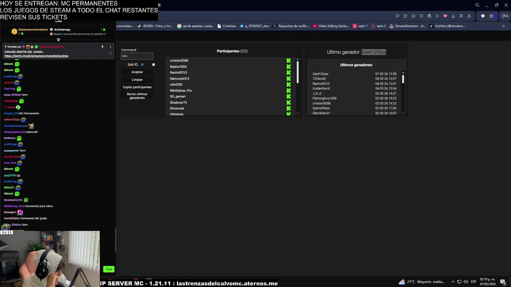Open the find-in-page icon in address bar
This screenshot has width=511, height=287.
coord(397,16)
